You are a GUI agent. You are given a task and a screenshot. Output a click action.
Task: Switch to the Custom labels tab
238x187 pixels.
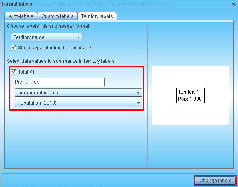[x=57, y=16]
